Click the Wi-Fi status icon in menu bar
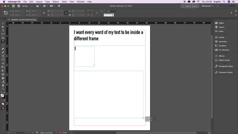 click(x=198, y=1)
